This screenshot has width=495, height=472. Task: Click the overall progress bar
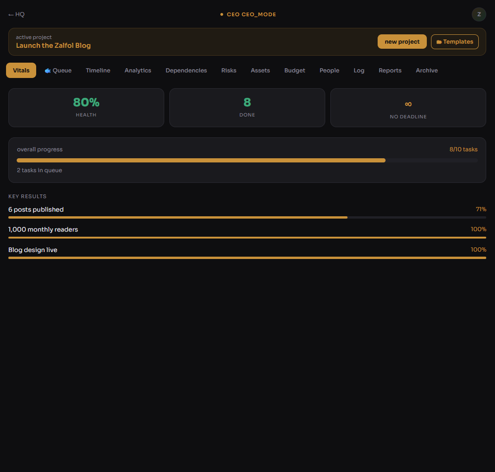pyautogui.click(x=247, y=160)
